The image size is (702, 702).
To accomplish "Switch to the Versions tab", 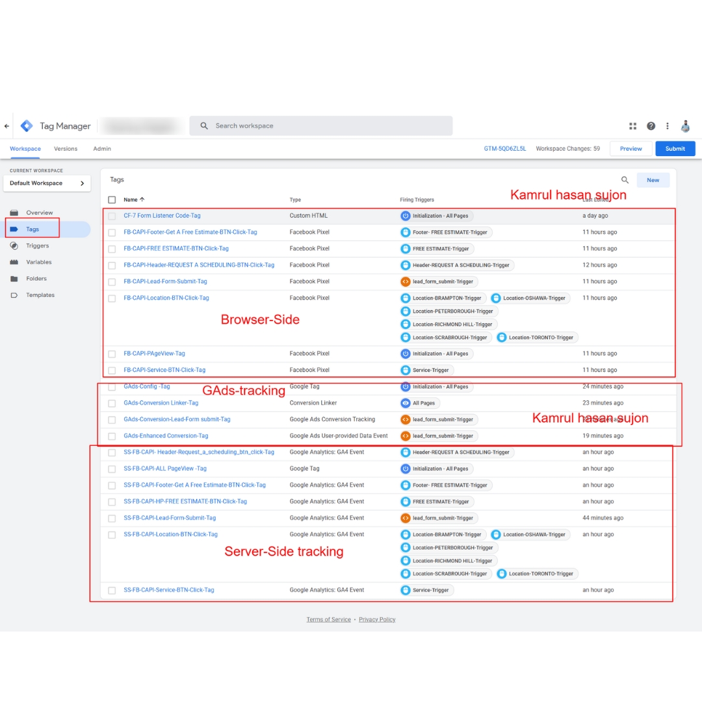I will (x=66, y=149).
